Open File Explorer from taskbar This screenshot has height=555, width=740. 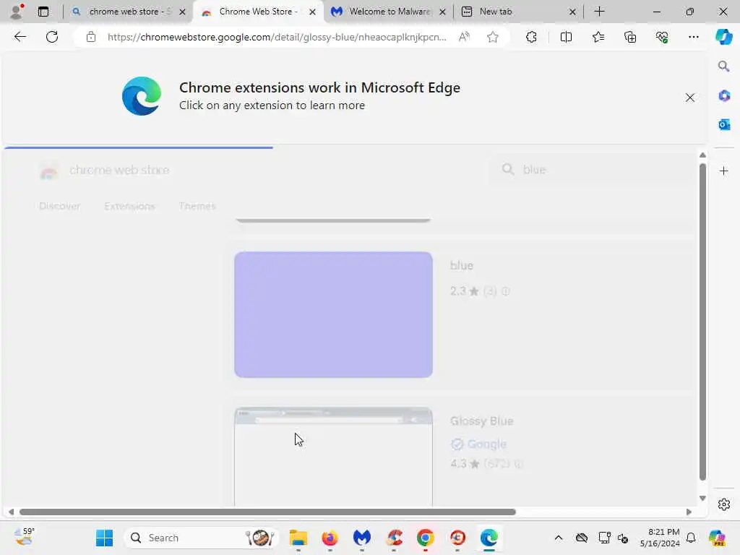(x=298, y=538)
